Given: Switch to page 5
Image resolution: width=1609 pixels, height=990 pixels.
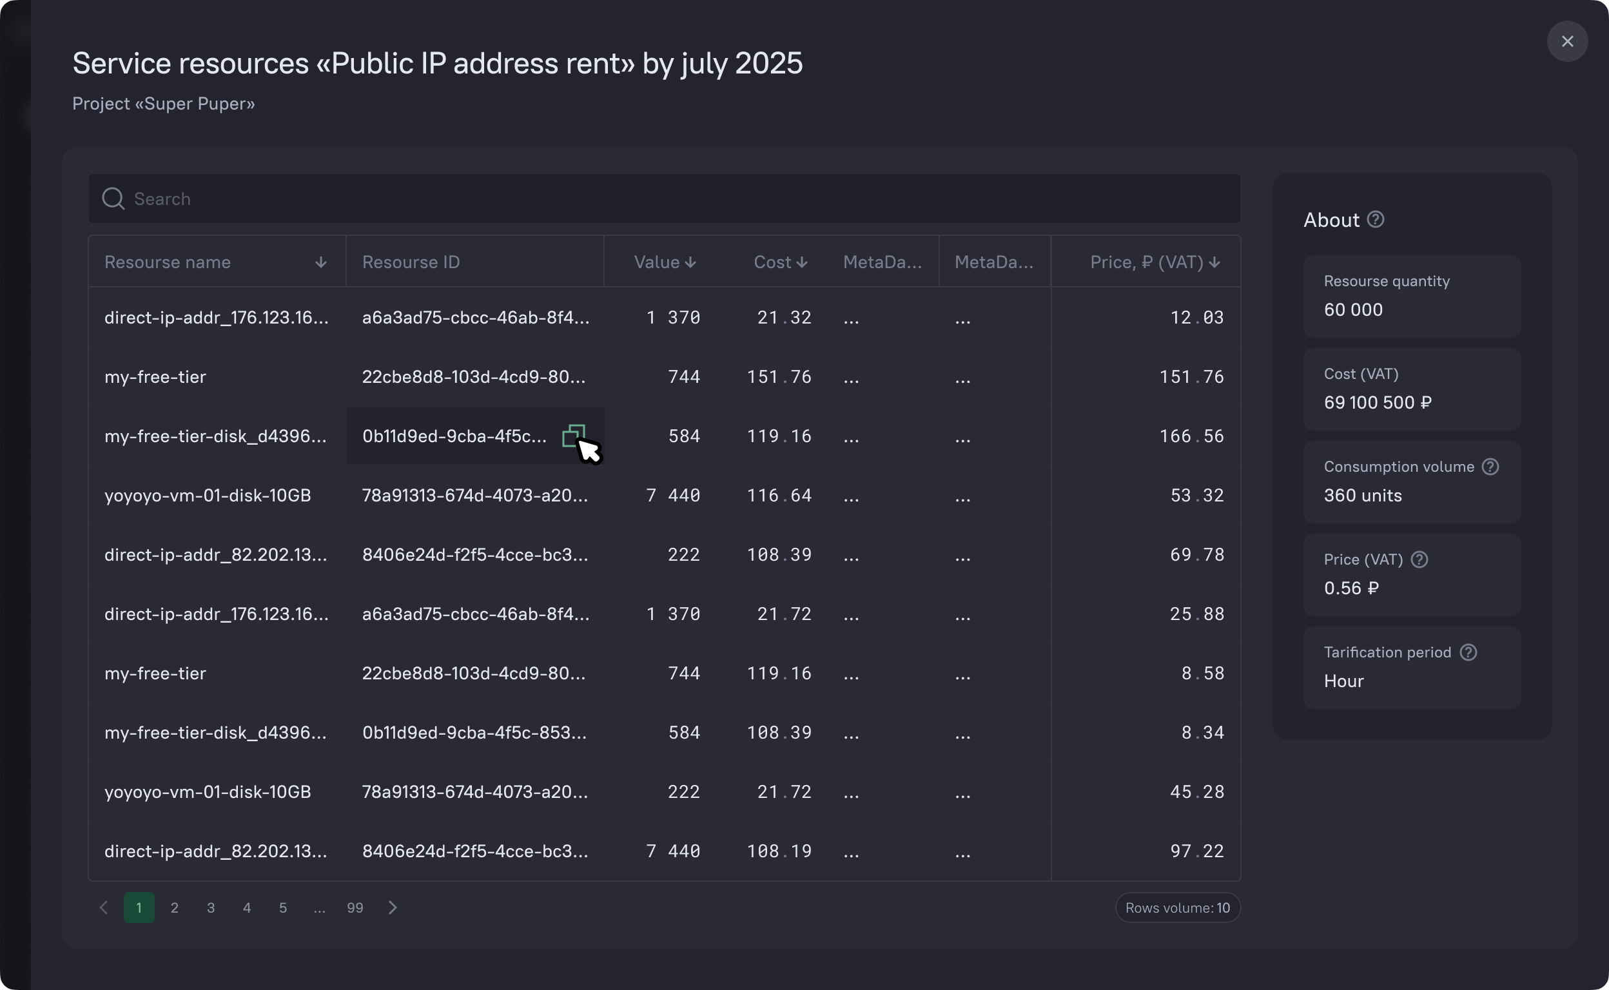Looking at the screenshot, I should tap(283, 907).
